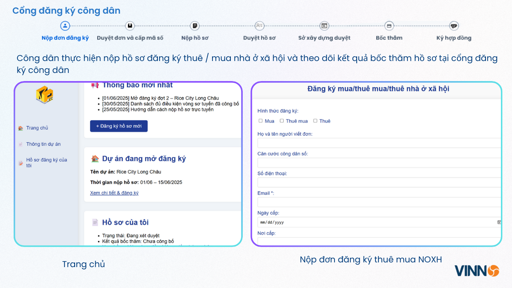Viewport: 512px width, 288px height.
Task: Open the Bốc thăm step icon
Action: click(x=388, y=26)
